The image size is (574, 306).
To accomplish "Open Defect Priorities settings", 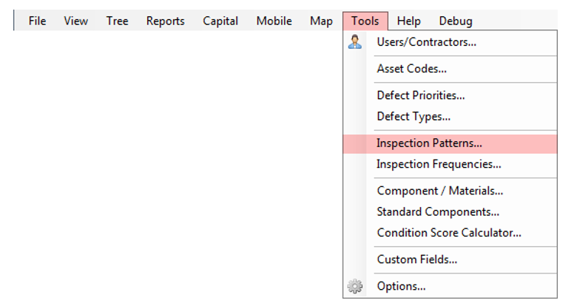I will pyautogui.click(x=420, y=95).
